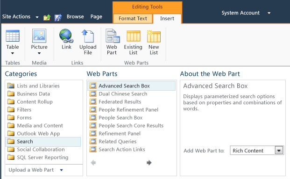Click the Content Rollup folder icon

pos(11,101)
